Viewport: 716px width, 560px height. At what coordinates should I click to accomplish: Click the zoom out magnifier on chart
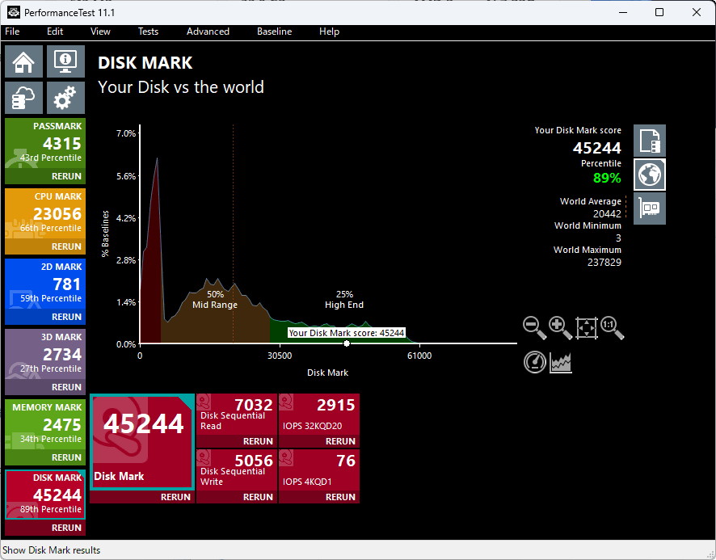pyautogui.click(x=534, y=327)
